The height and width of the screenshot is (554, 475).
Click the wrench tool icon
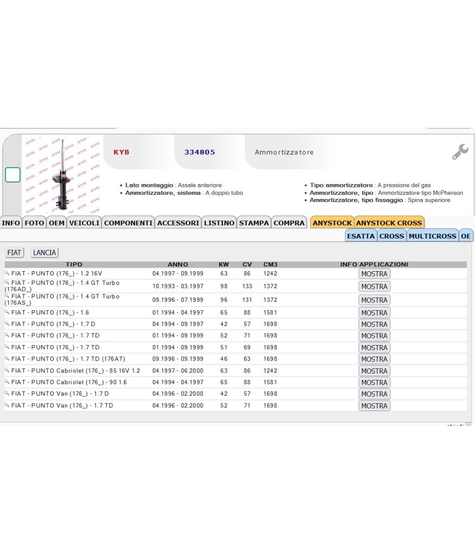pyautogui.click(x=460, y=152)
